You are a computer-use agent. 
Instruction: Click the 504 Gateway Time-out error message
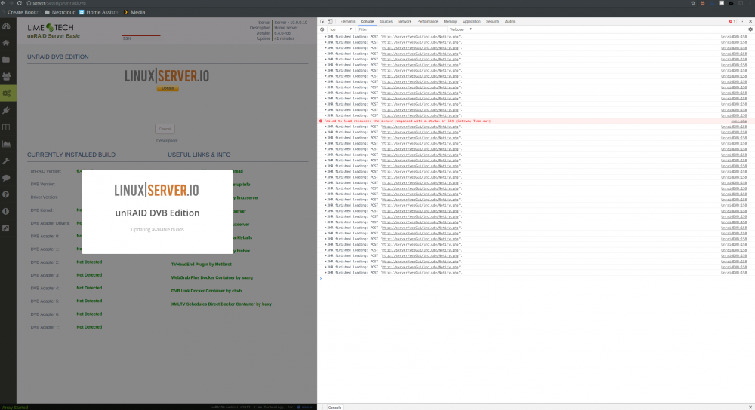click(x=408, y=121)
